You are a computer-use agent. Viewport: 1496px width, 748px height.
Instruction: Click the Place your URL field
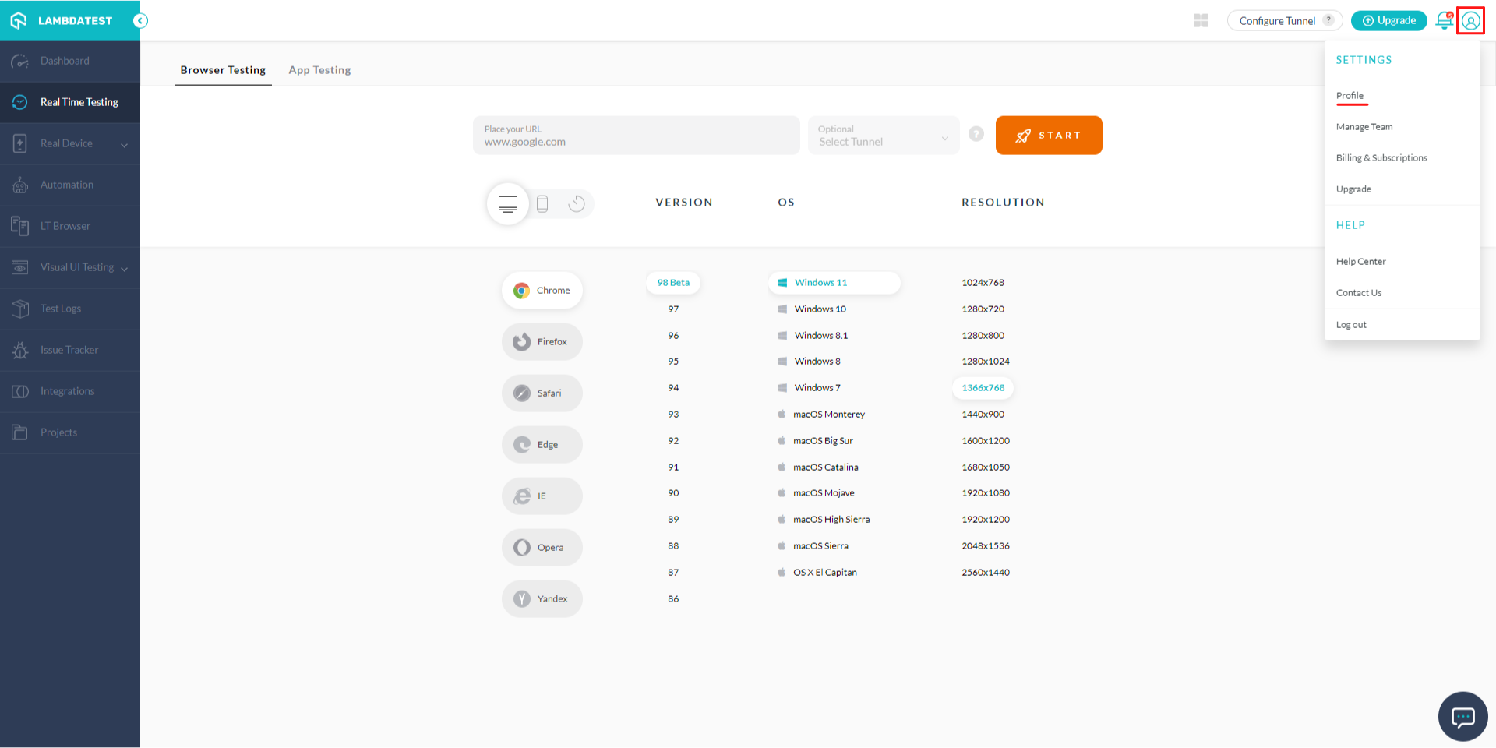tap(636, 136)
